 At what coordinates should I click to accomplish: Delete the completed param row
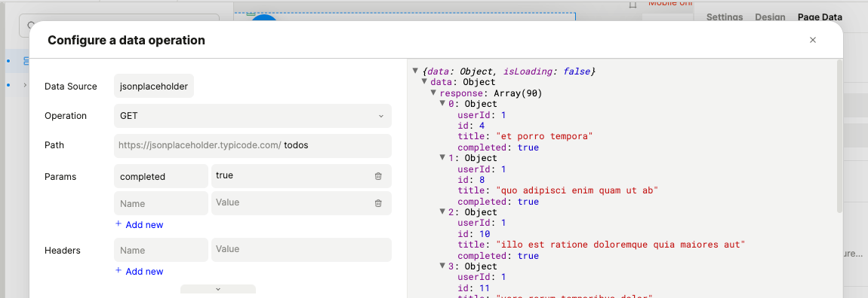378,176
